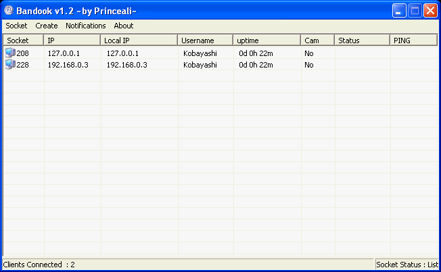The image size is (441, 272).
Task: Maximize the Bandook window
Action: coord(414,11)
